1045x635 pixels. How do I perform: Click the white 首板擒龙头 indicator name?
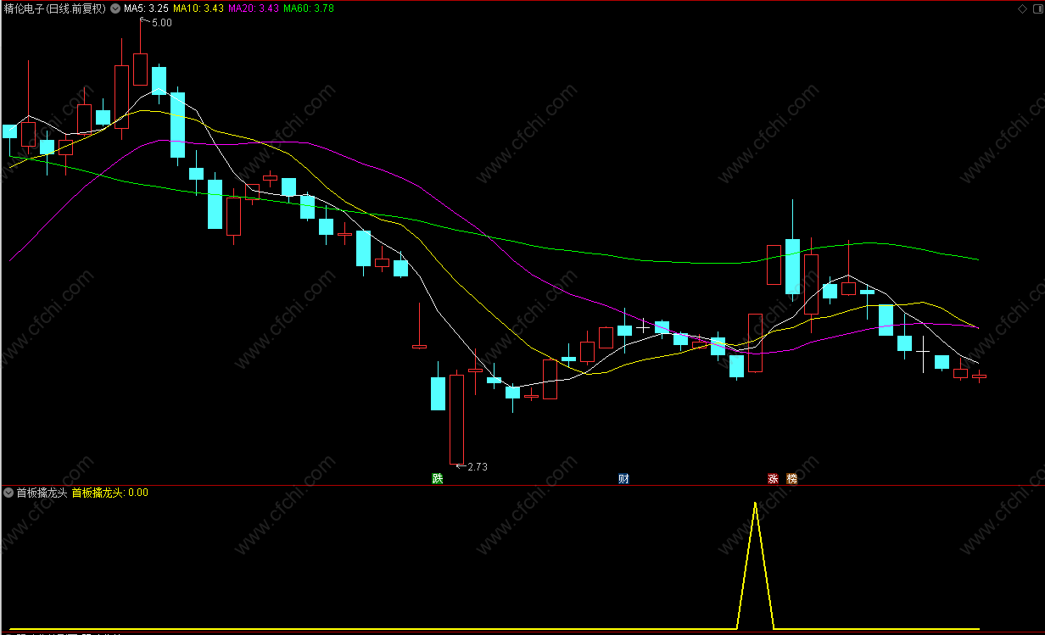click(42, 493)
